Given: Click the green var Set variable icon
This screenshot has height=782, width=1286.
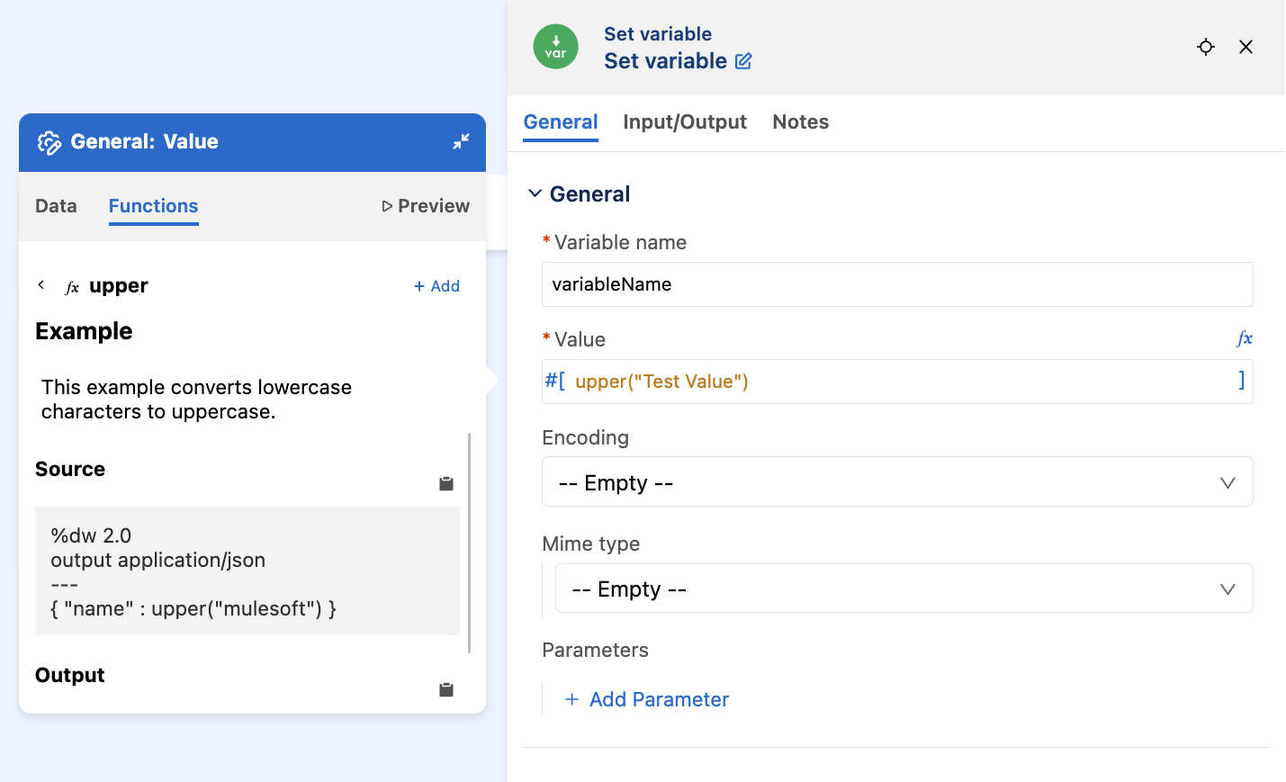Looking at the screenshot, I should (556, 46).
